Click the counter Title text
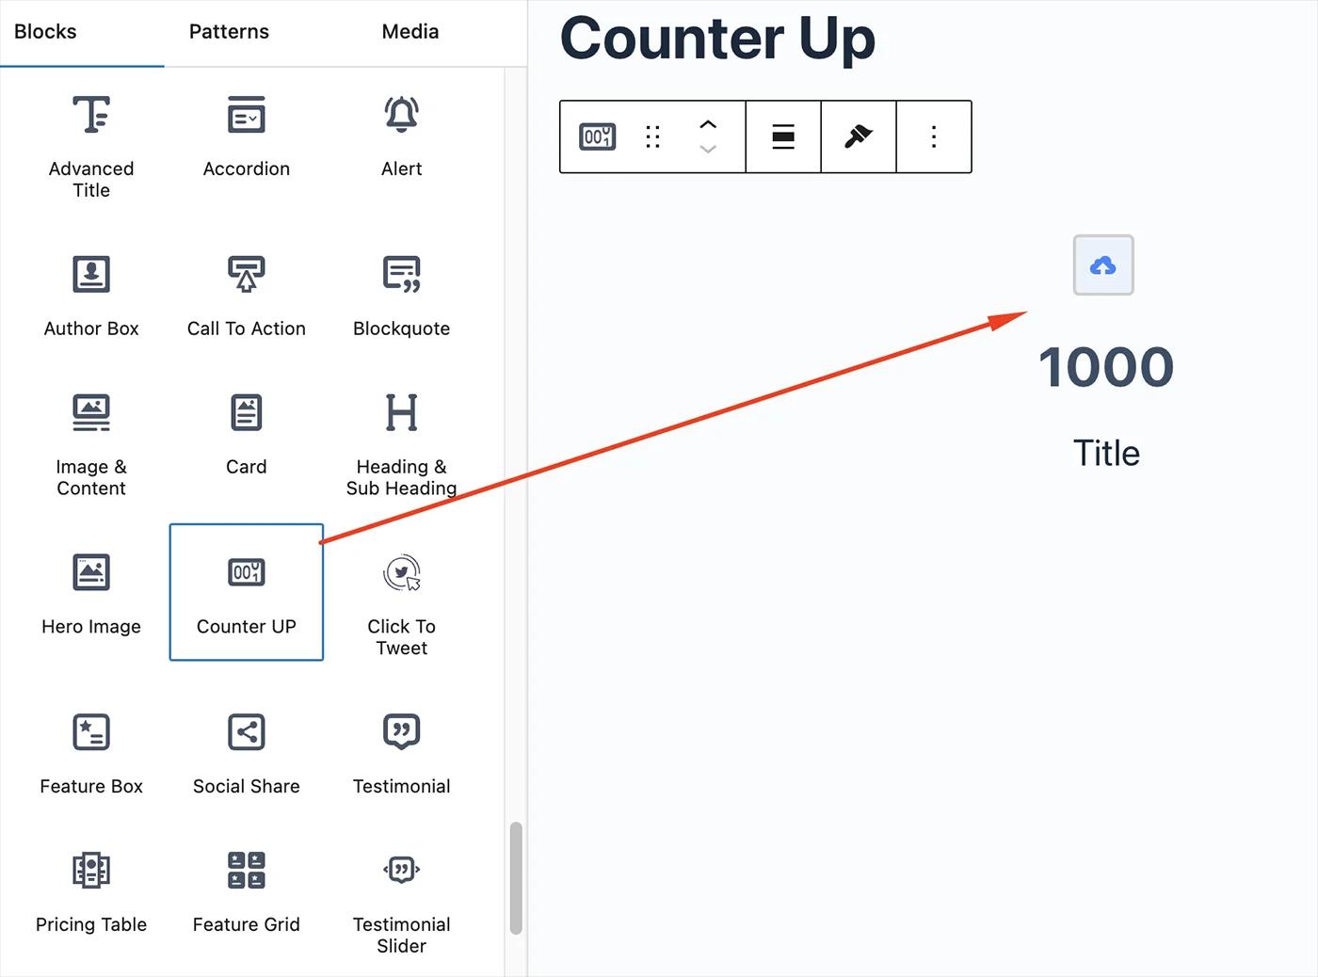This screenshot has width=1318, height=977. pos(1105,453)
